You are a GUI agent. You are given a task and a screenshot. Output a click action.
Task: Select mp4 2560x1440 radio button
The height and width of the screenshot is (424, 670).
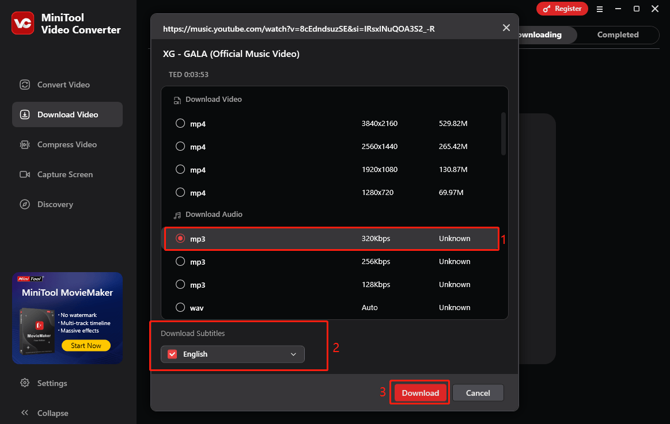(180, 146)
